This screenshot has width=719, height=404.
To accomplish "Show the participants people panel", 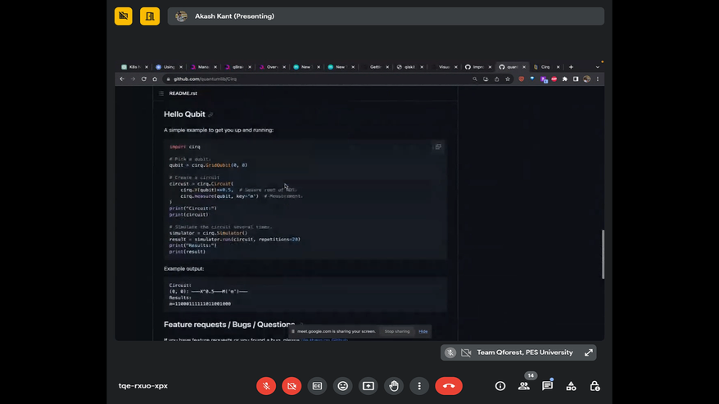I will (524, 386).
